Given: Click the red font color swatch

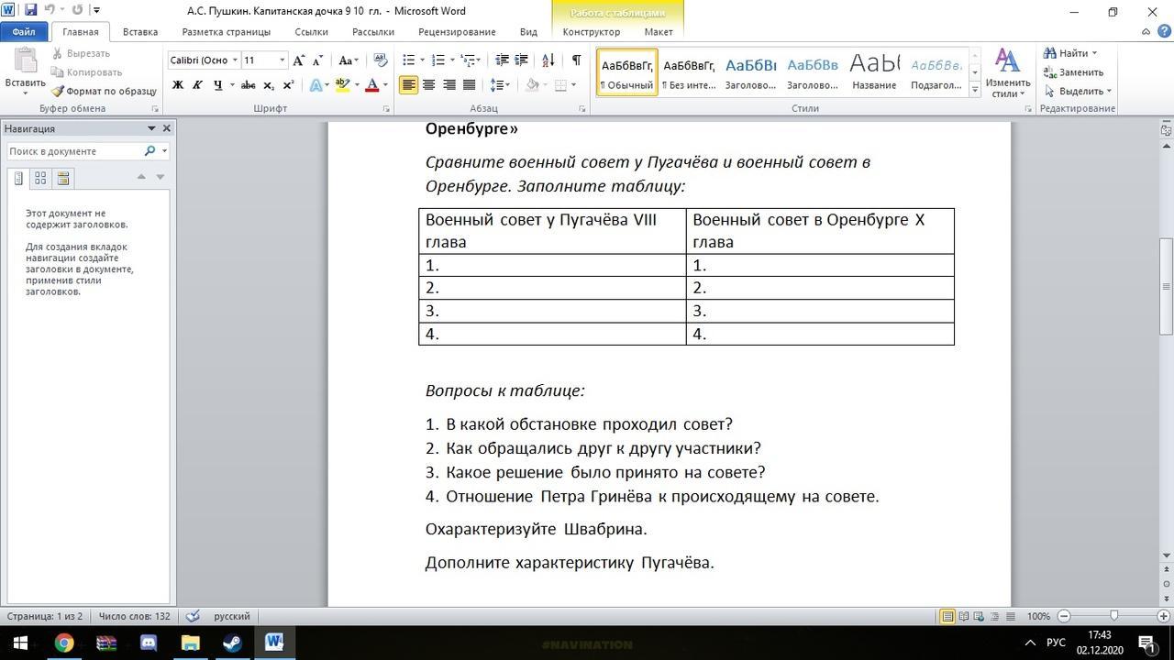Looking at the screenshot, I should click(371, 85).
